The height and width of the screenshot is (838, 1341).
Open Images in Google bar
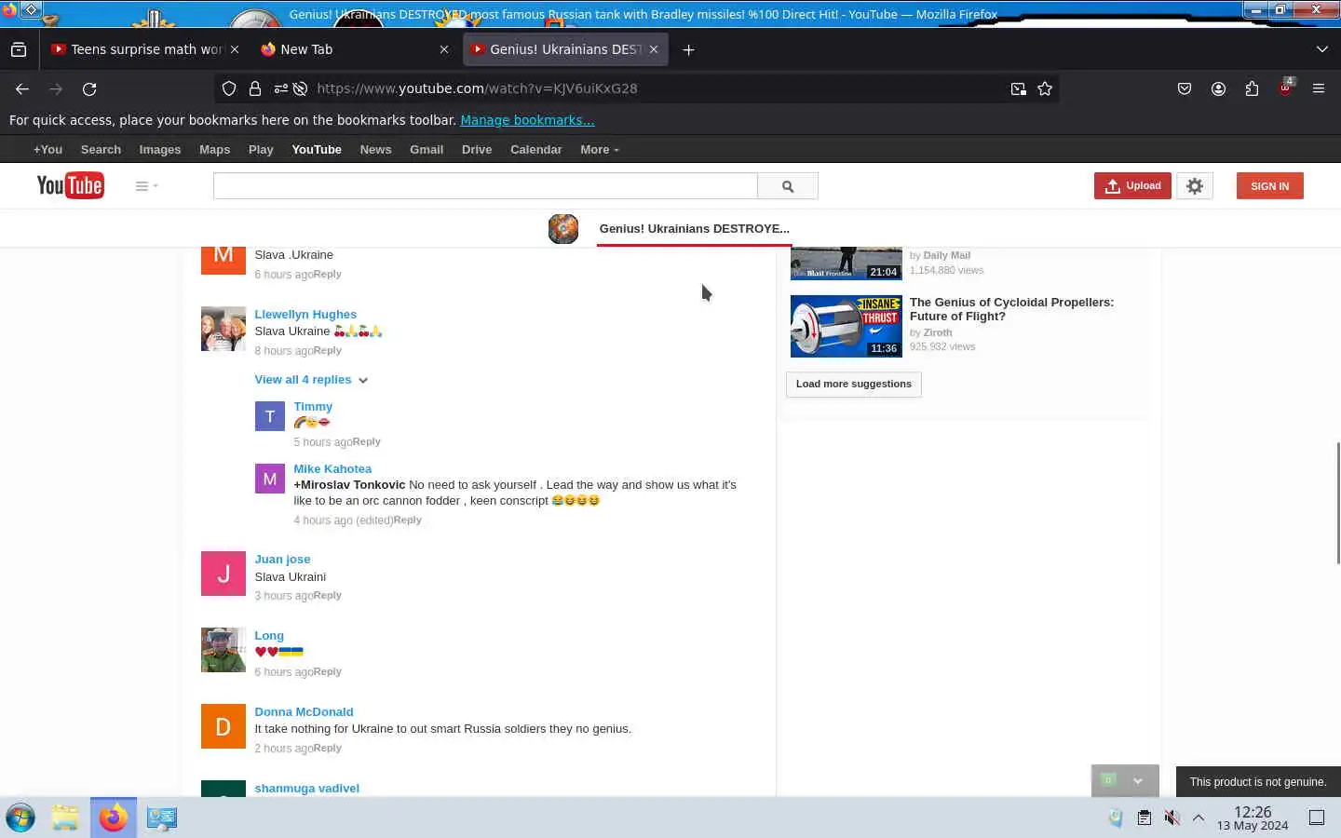(x=160, y=149)
